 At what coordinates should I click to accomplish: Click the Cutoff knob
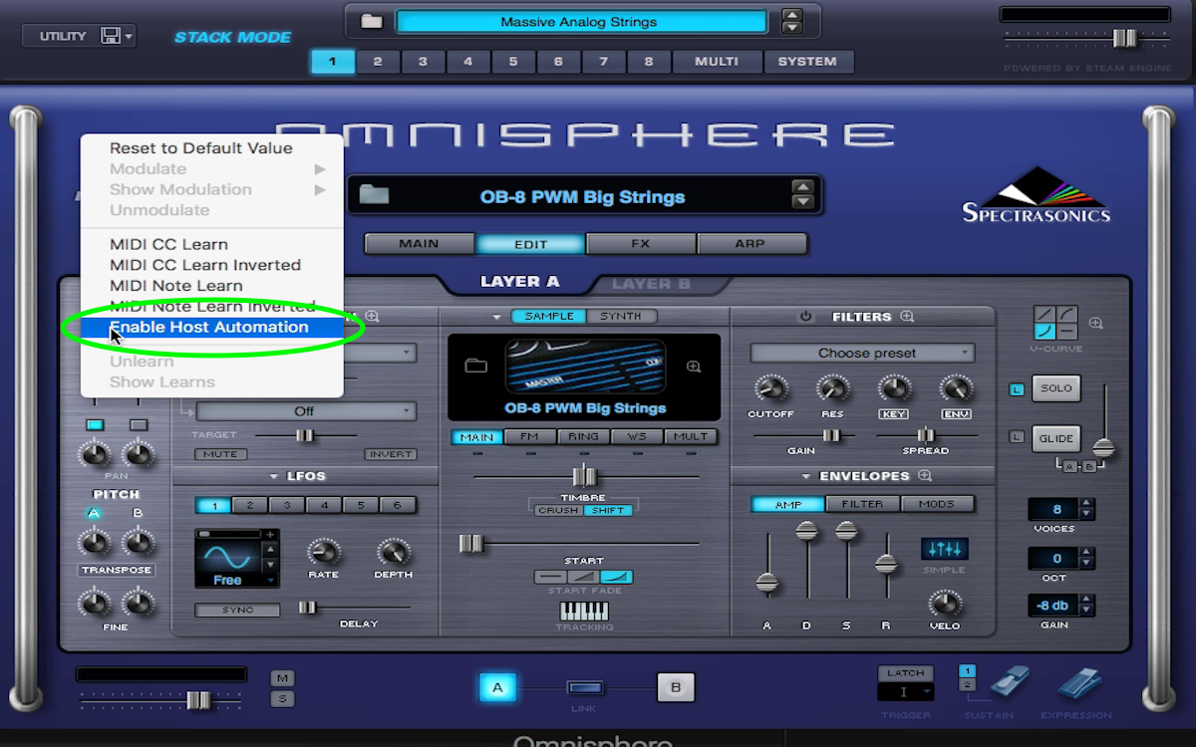[x=769, y=389]
